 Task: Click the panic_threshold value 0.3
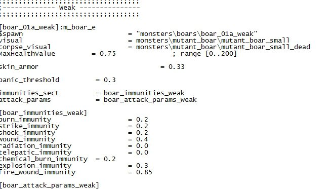(x=110, y=80)
